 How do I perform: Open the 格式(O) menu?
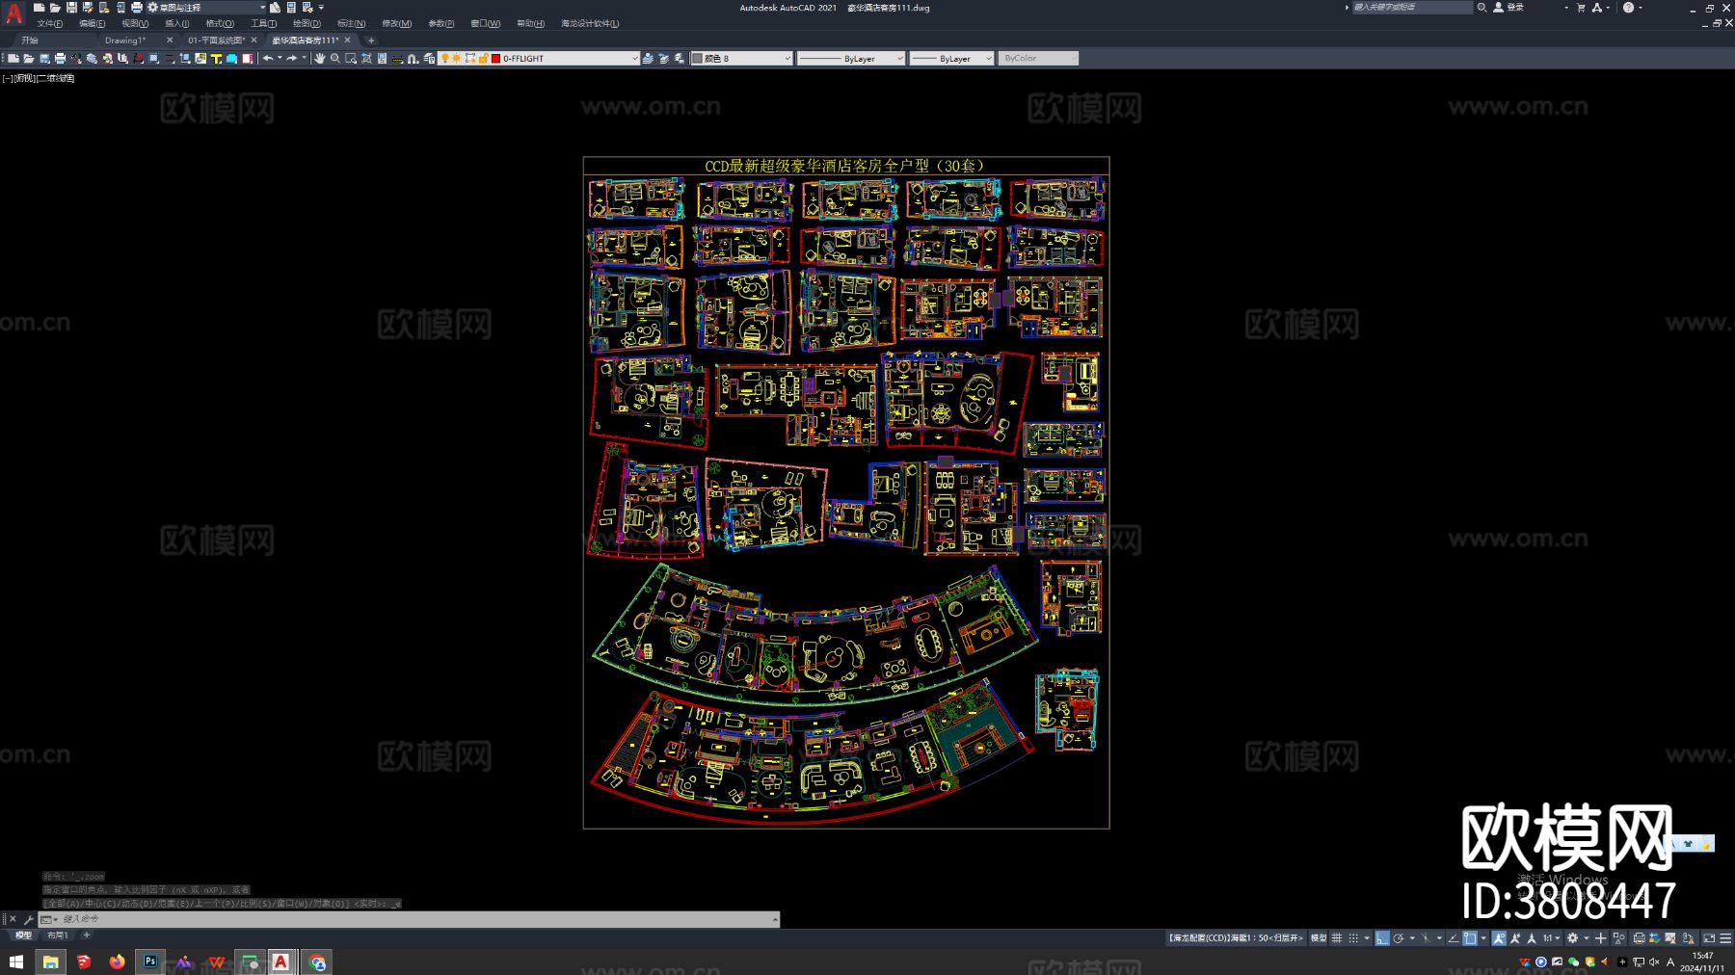pos(220,23)
